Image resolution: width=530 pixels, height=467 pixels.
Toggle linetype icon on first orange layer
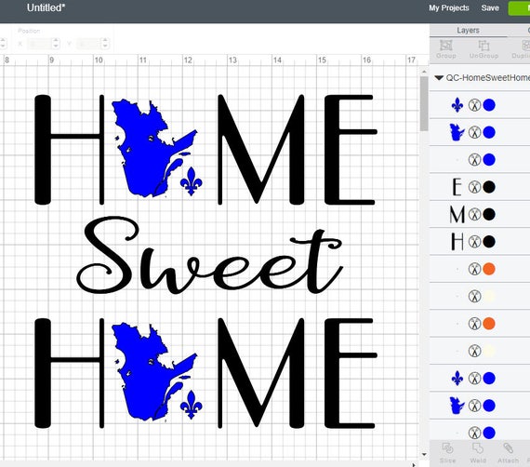(x=474, y=269)
